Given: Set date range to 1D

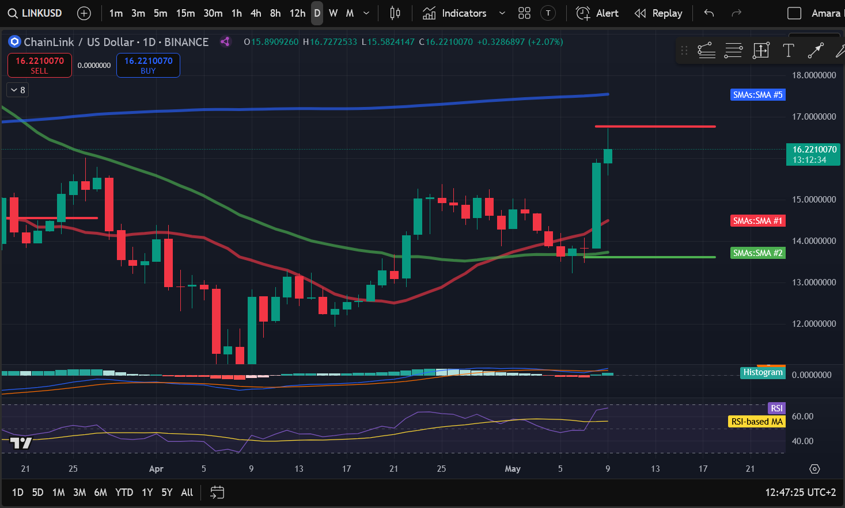Looking at the screenshot, I should click(x=18, y=492).
